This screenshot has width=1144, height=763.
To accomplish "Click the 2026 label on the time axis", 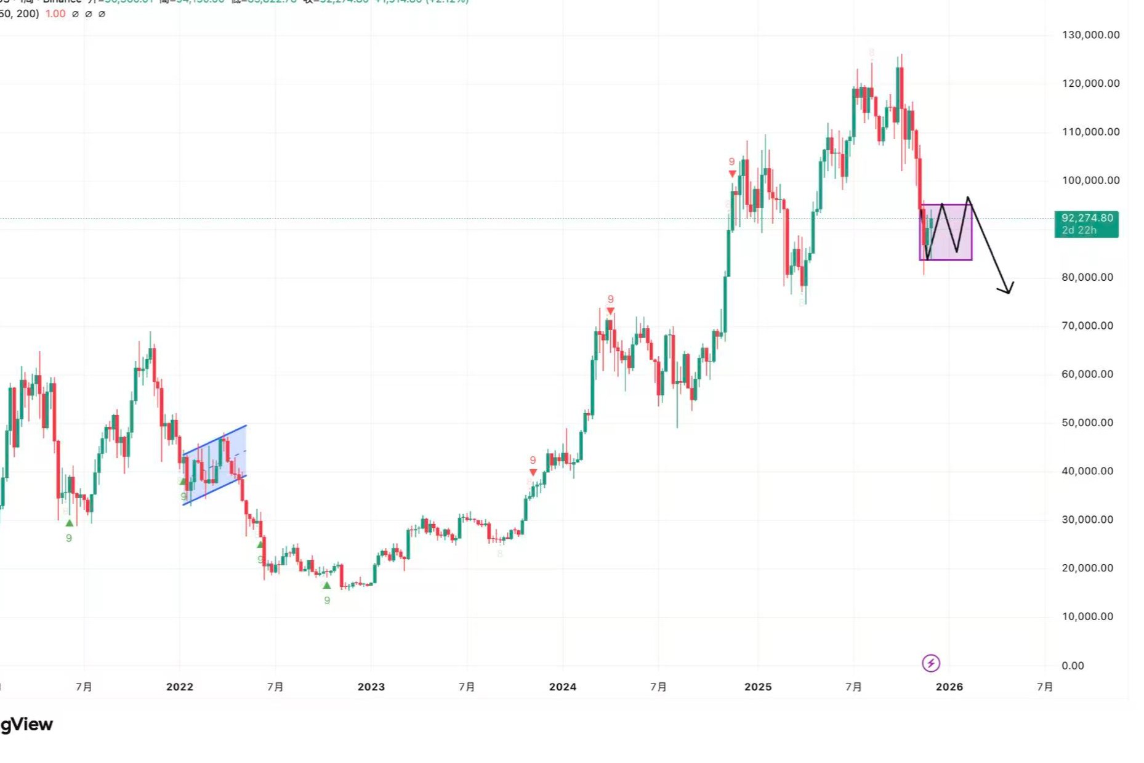I will 949,687.
